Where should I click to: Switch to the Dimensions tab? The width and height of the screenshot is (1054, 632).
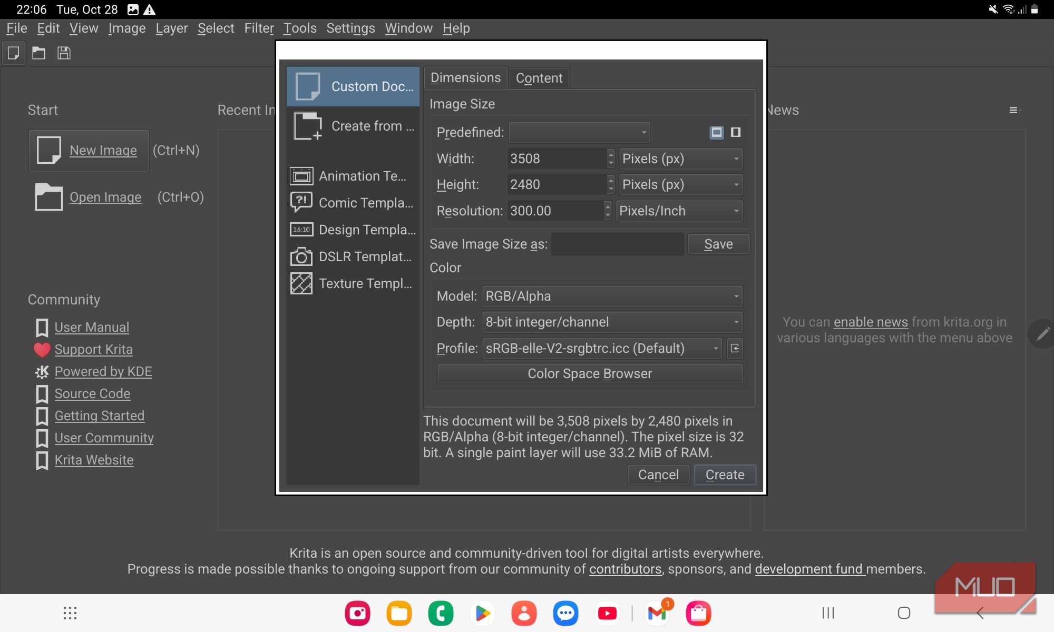pos(465,78)
